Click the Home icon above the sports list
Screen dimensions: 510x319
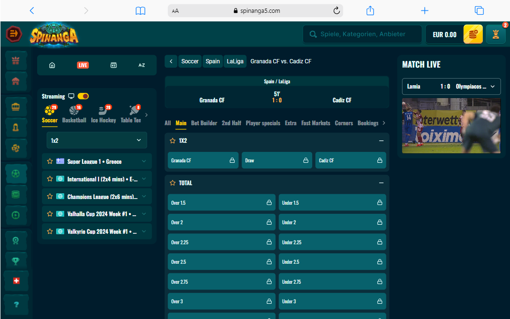tap(52, 65)
